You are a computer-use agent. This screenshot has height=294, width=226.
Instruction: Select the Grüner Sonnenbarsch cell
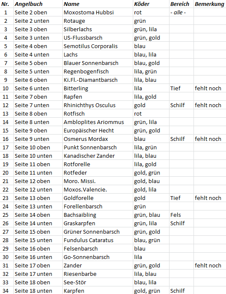pyautogui.click(x=98, y=232)
